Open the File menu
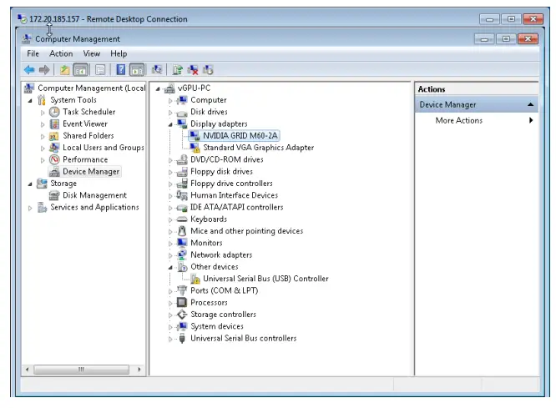Screen dimensions: 556x408 [33, 54]
